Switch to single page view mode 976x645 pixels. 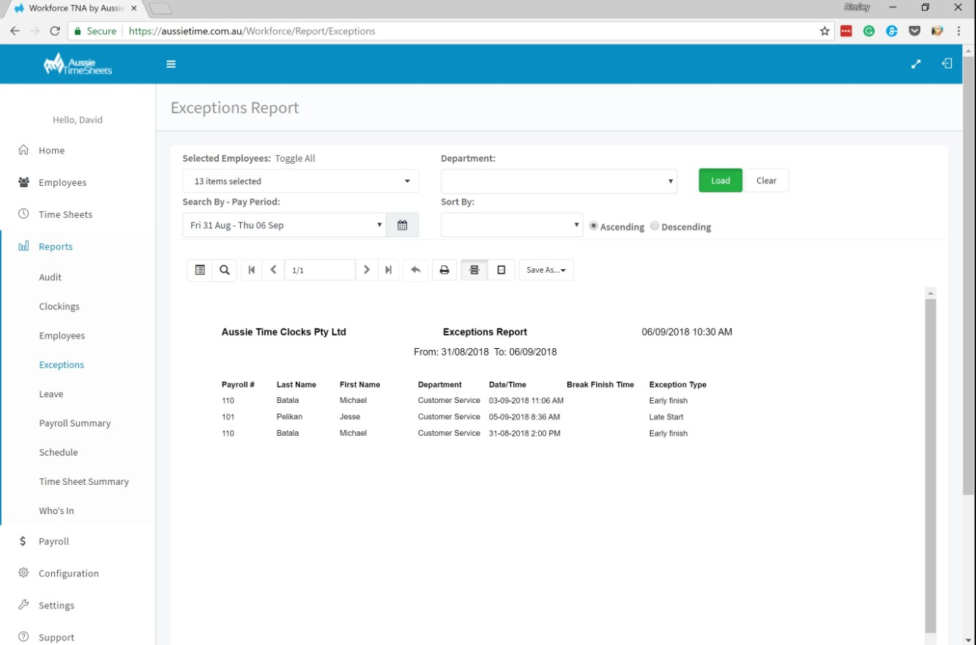click(502, 269)
